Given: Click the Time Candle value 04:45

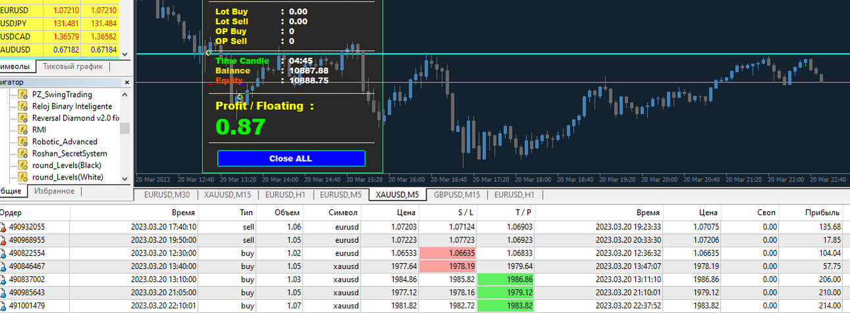Looking at the screenshot, I should (x=300, y=61).
